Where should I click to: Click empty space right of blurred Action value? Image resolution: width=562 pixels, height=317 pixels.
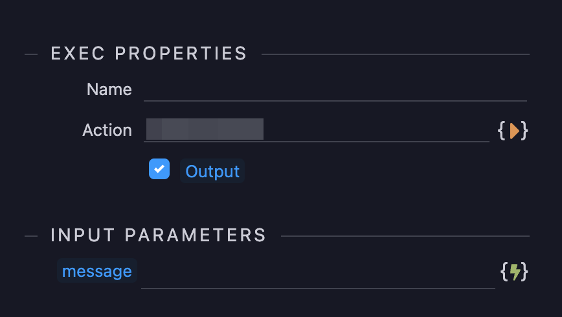point(376,129)
